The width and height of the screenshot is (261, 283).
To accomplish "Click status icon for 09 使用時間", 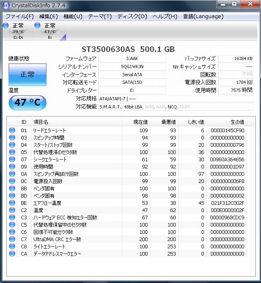I will coord(12,166).
